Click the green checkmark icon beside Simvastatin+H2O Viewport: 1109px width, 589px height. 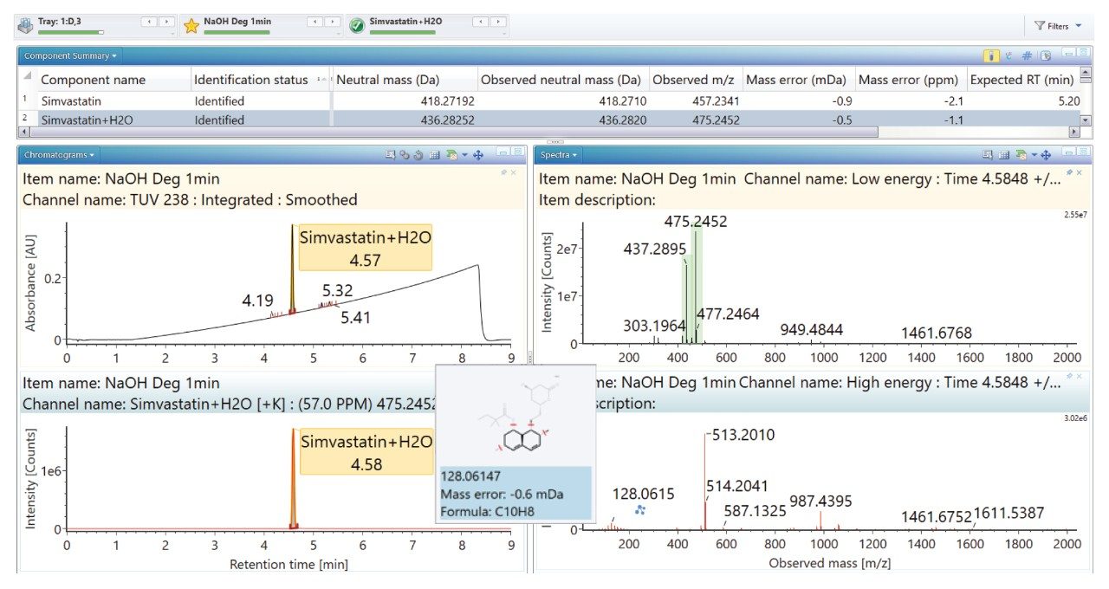point(356,26)
